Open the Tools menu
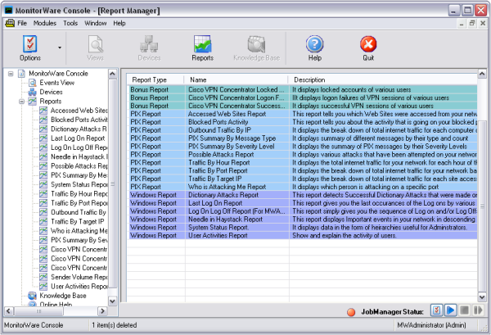Viewport: 491px width, 335px height. coord(70,23)
